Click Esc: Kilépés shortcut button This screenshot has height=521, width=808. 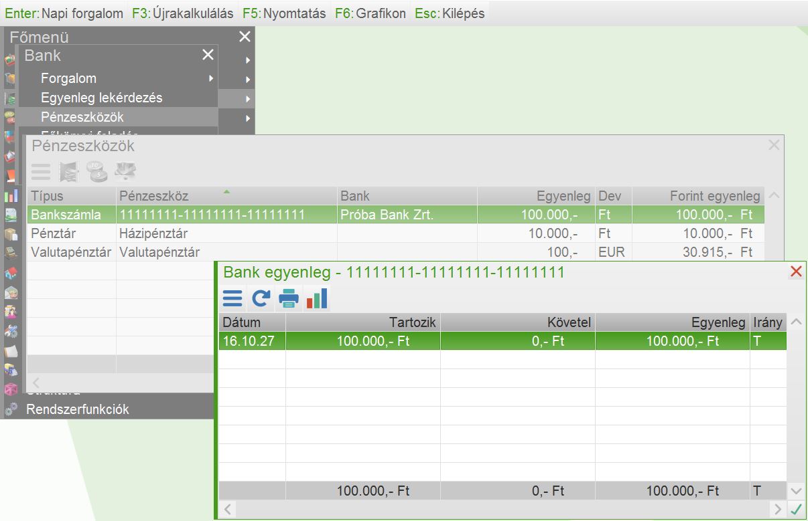click(450, 13)
